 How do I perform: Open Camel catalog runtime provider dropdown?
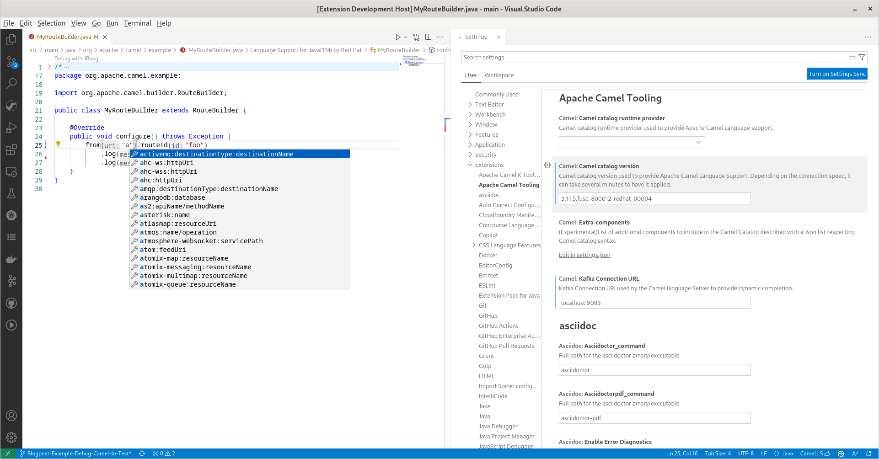[x=632, y=142]
